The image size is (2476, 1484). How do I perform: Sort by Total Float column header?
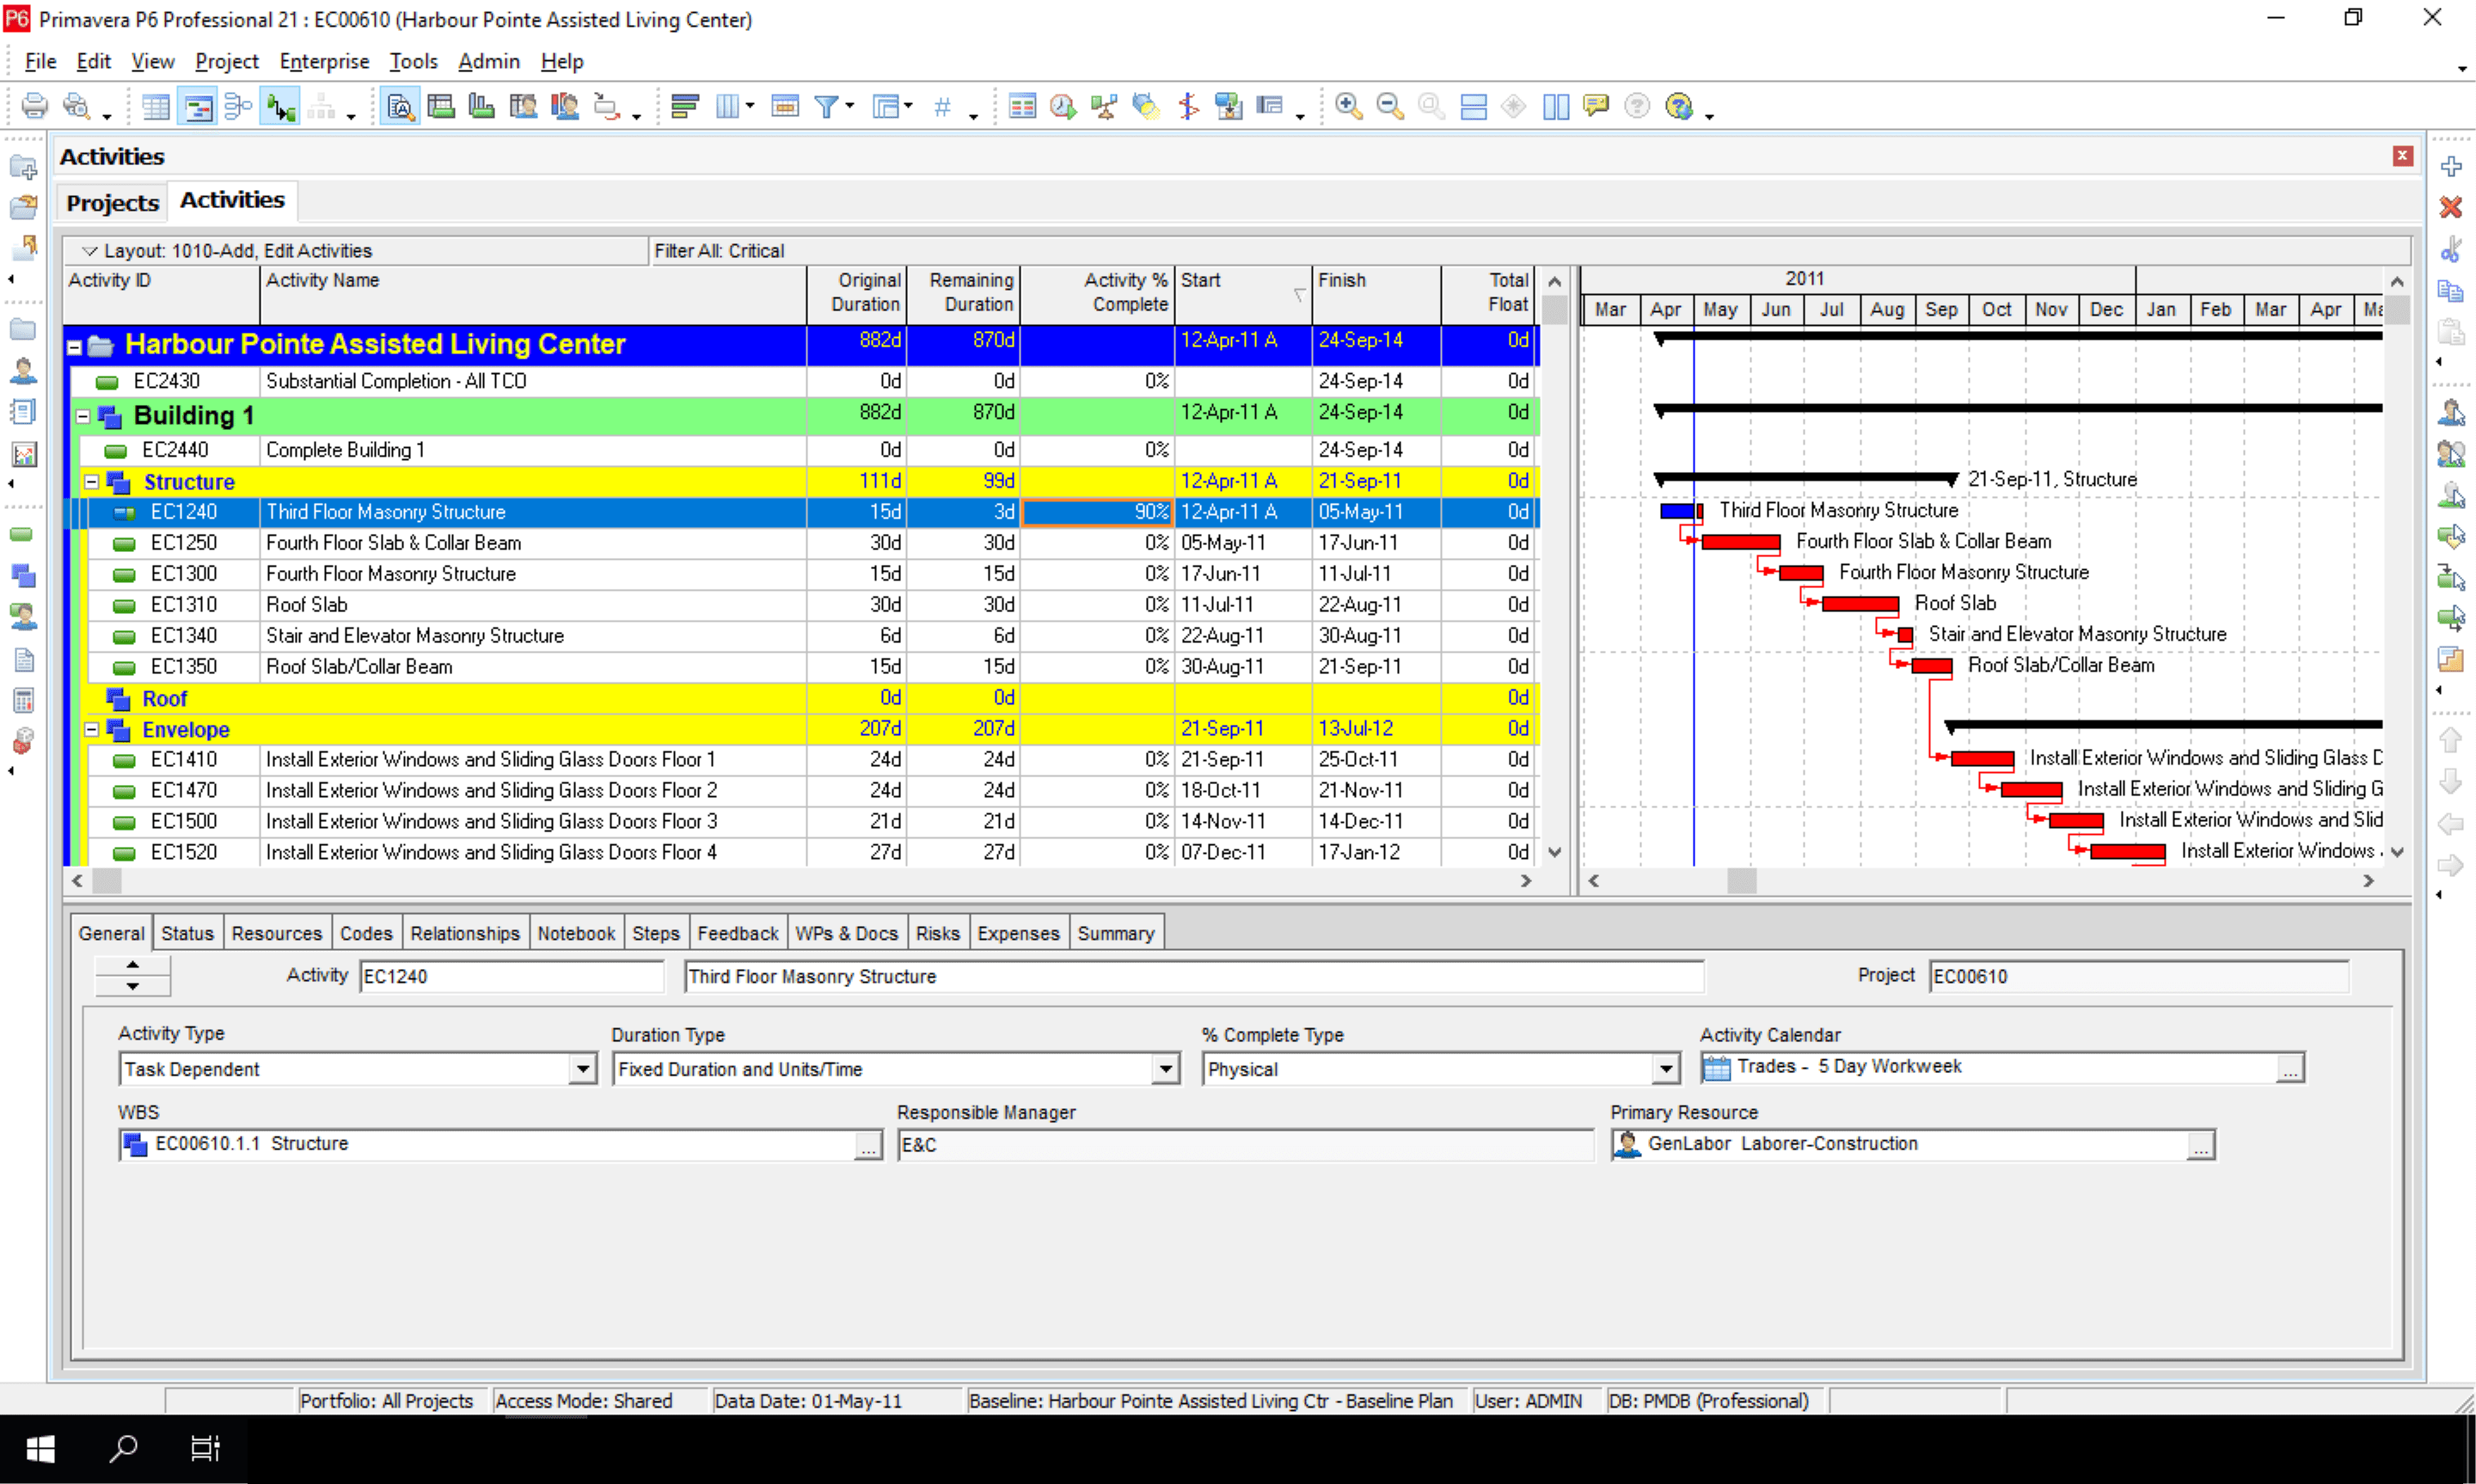(x=1489, y=293)
